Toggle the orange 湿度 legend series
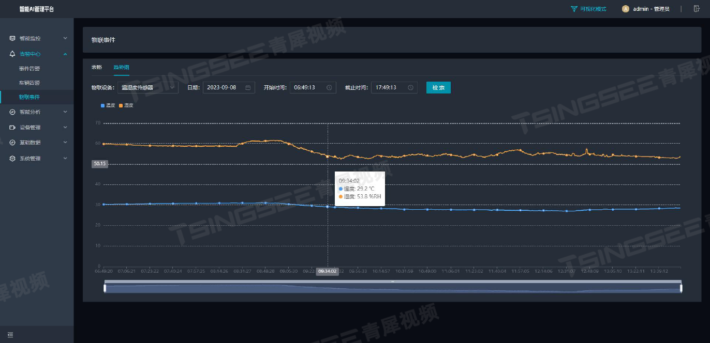This screenshot has height=343, width=710. pyautogui.click(x=126, y=105)
